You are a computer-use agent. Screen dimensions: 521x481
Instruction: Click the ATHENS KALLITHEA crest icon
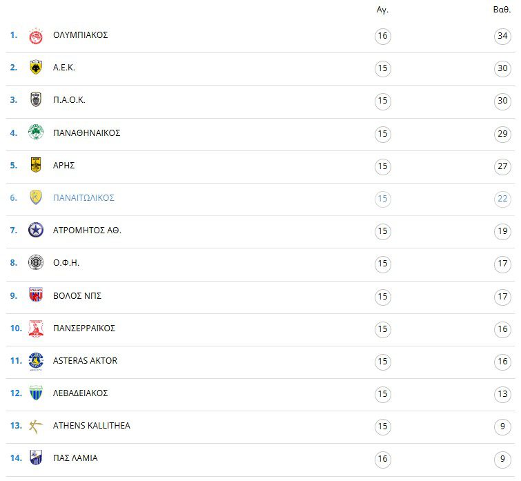click(36, 426)
